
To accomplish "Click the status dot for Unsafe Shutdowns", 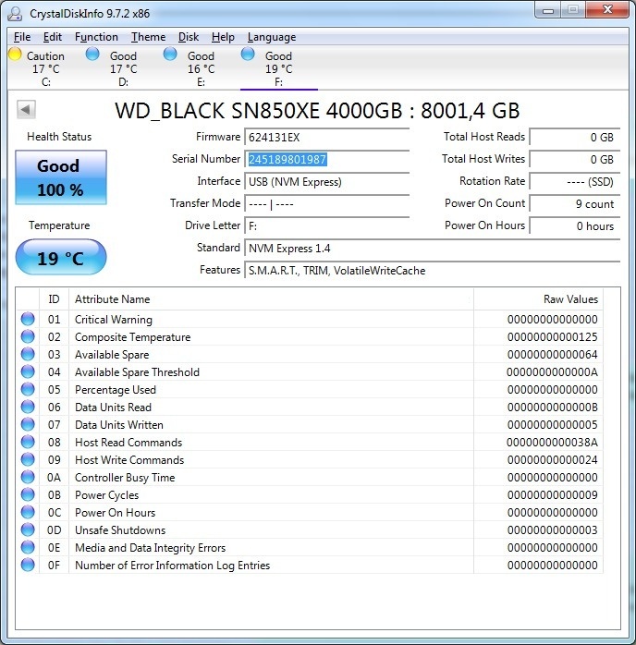I will pos(28,529).
